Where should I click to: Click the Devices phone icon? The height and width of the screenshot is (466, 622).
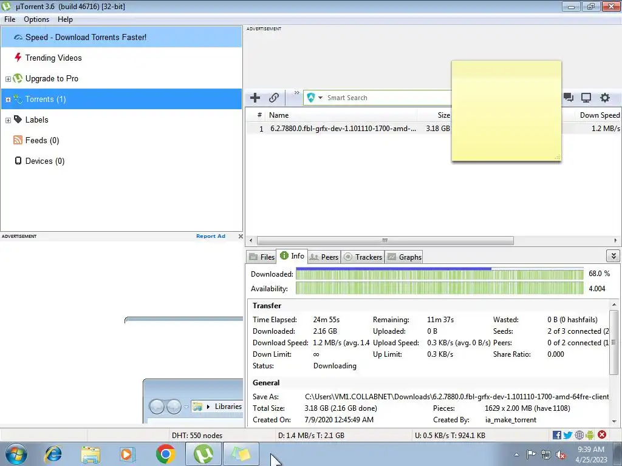point(18,160)
